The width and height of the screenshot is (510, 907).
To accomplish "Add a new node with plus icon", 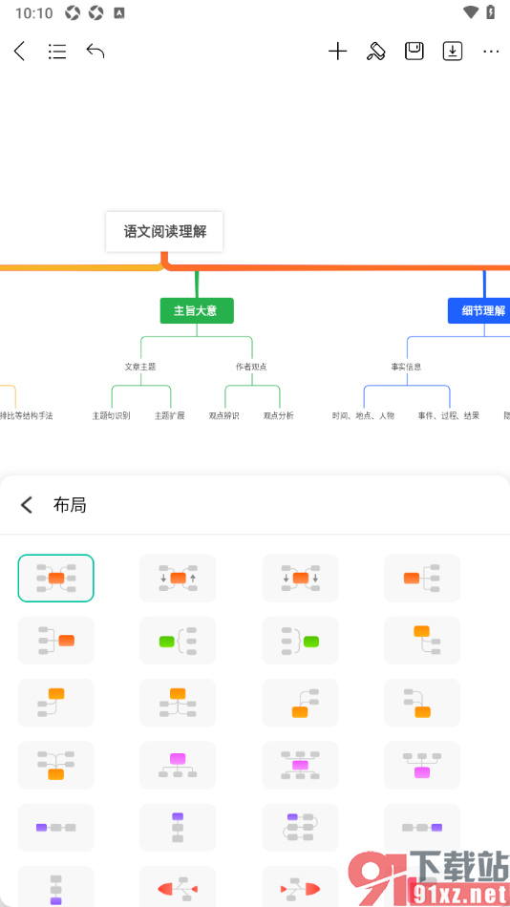I will click(337, 52).
